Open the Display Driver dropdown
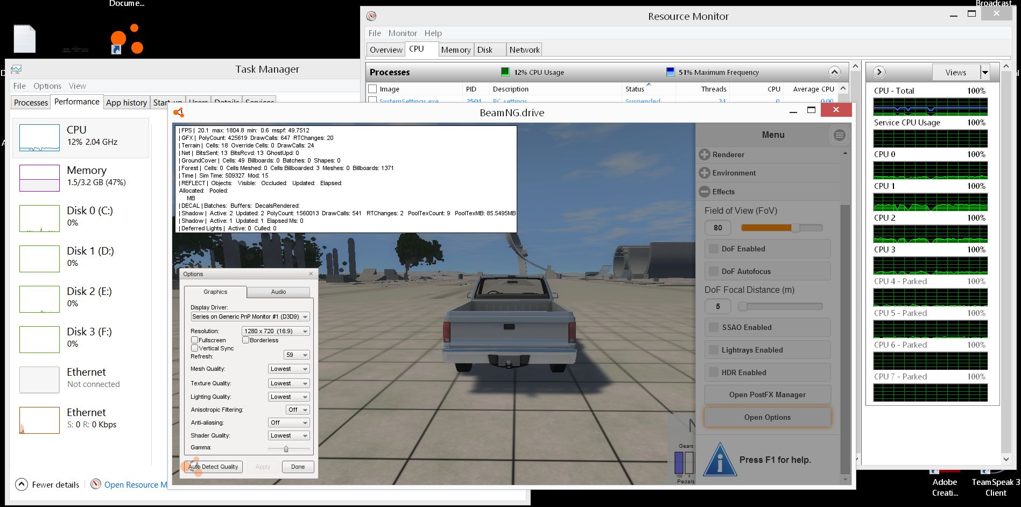This screenshot has height=507, width=1021. click(x=250, y=316)
